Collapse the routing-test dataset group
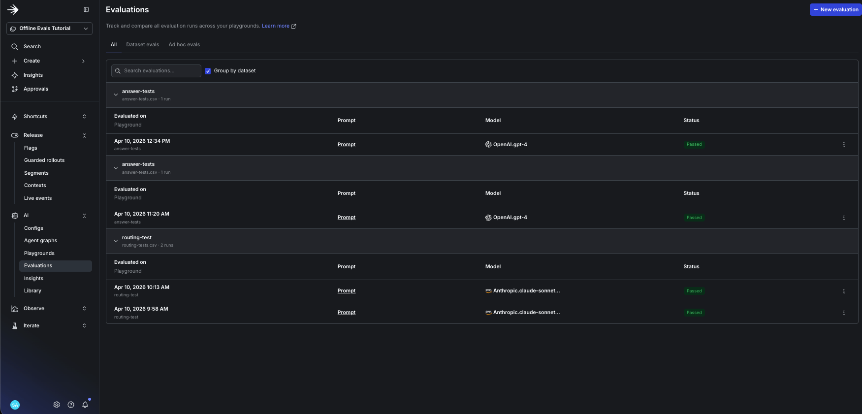862x414 pixels. pos(116,241)
